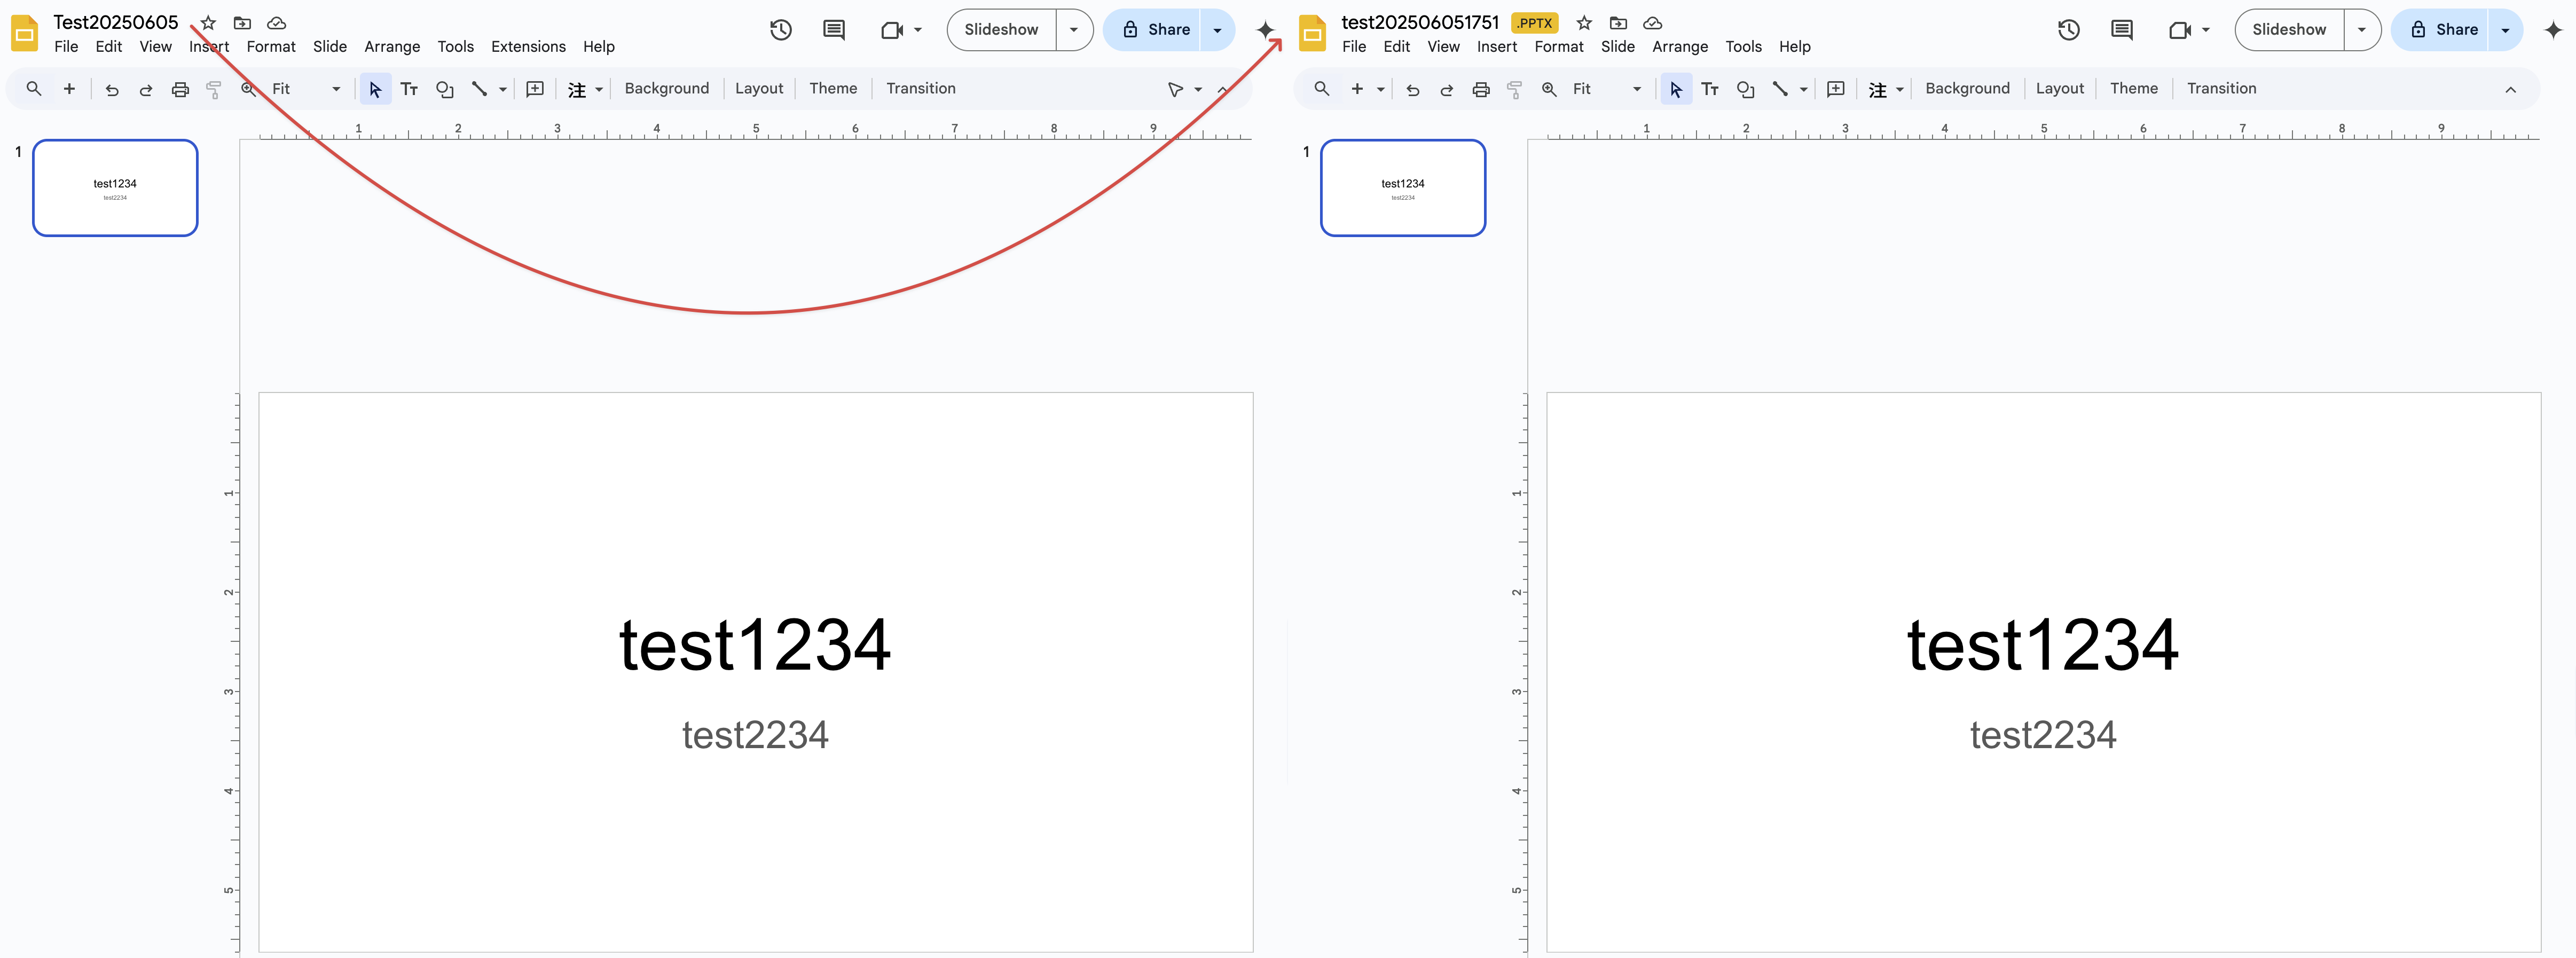
Task: Collapse the toolbar chevron in right window
Action: pos(2510,89)
